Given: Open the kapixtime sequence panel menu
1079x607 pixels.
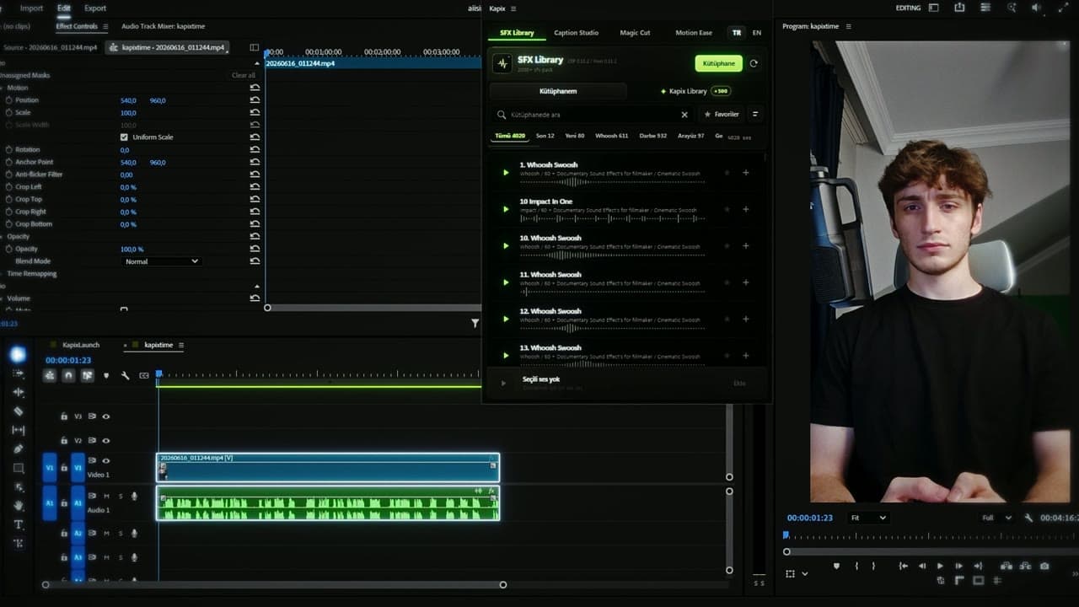Looking at the screenshot, I should pyautogui.click(x=180, y=345).
